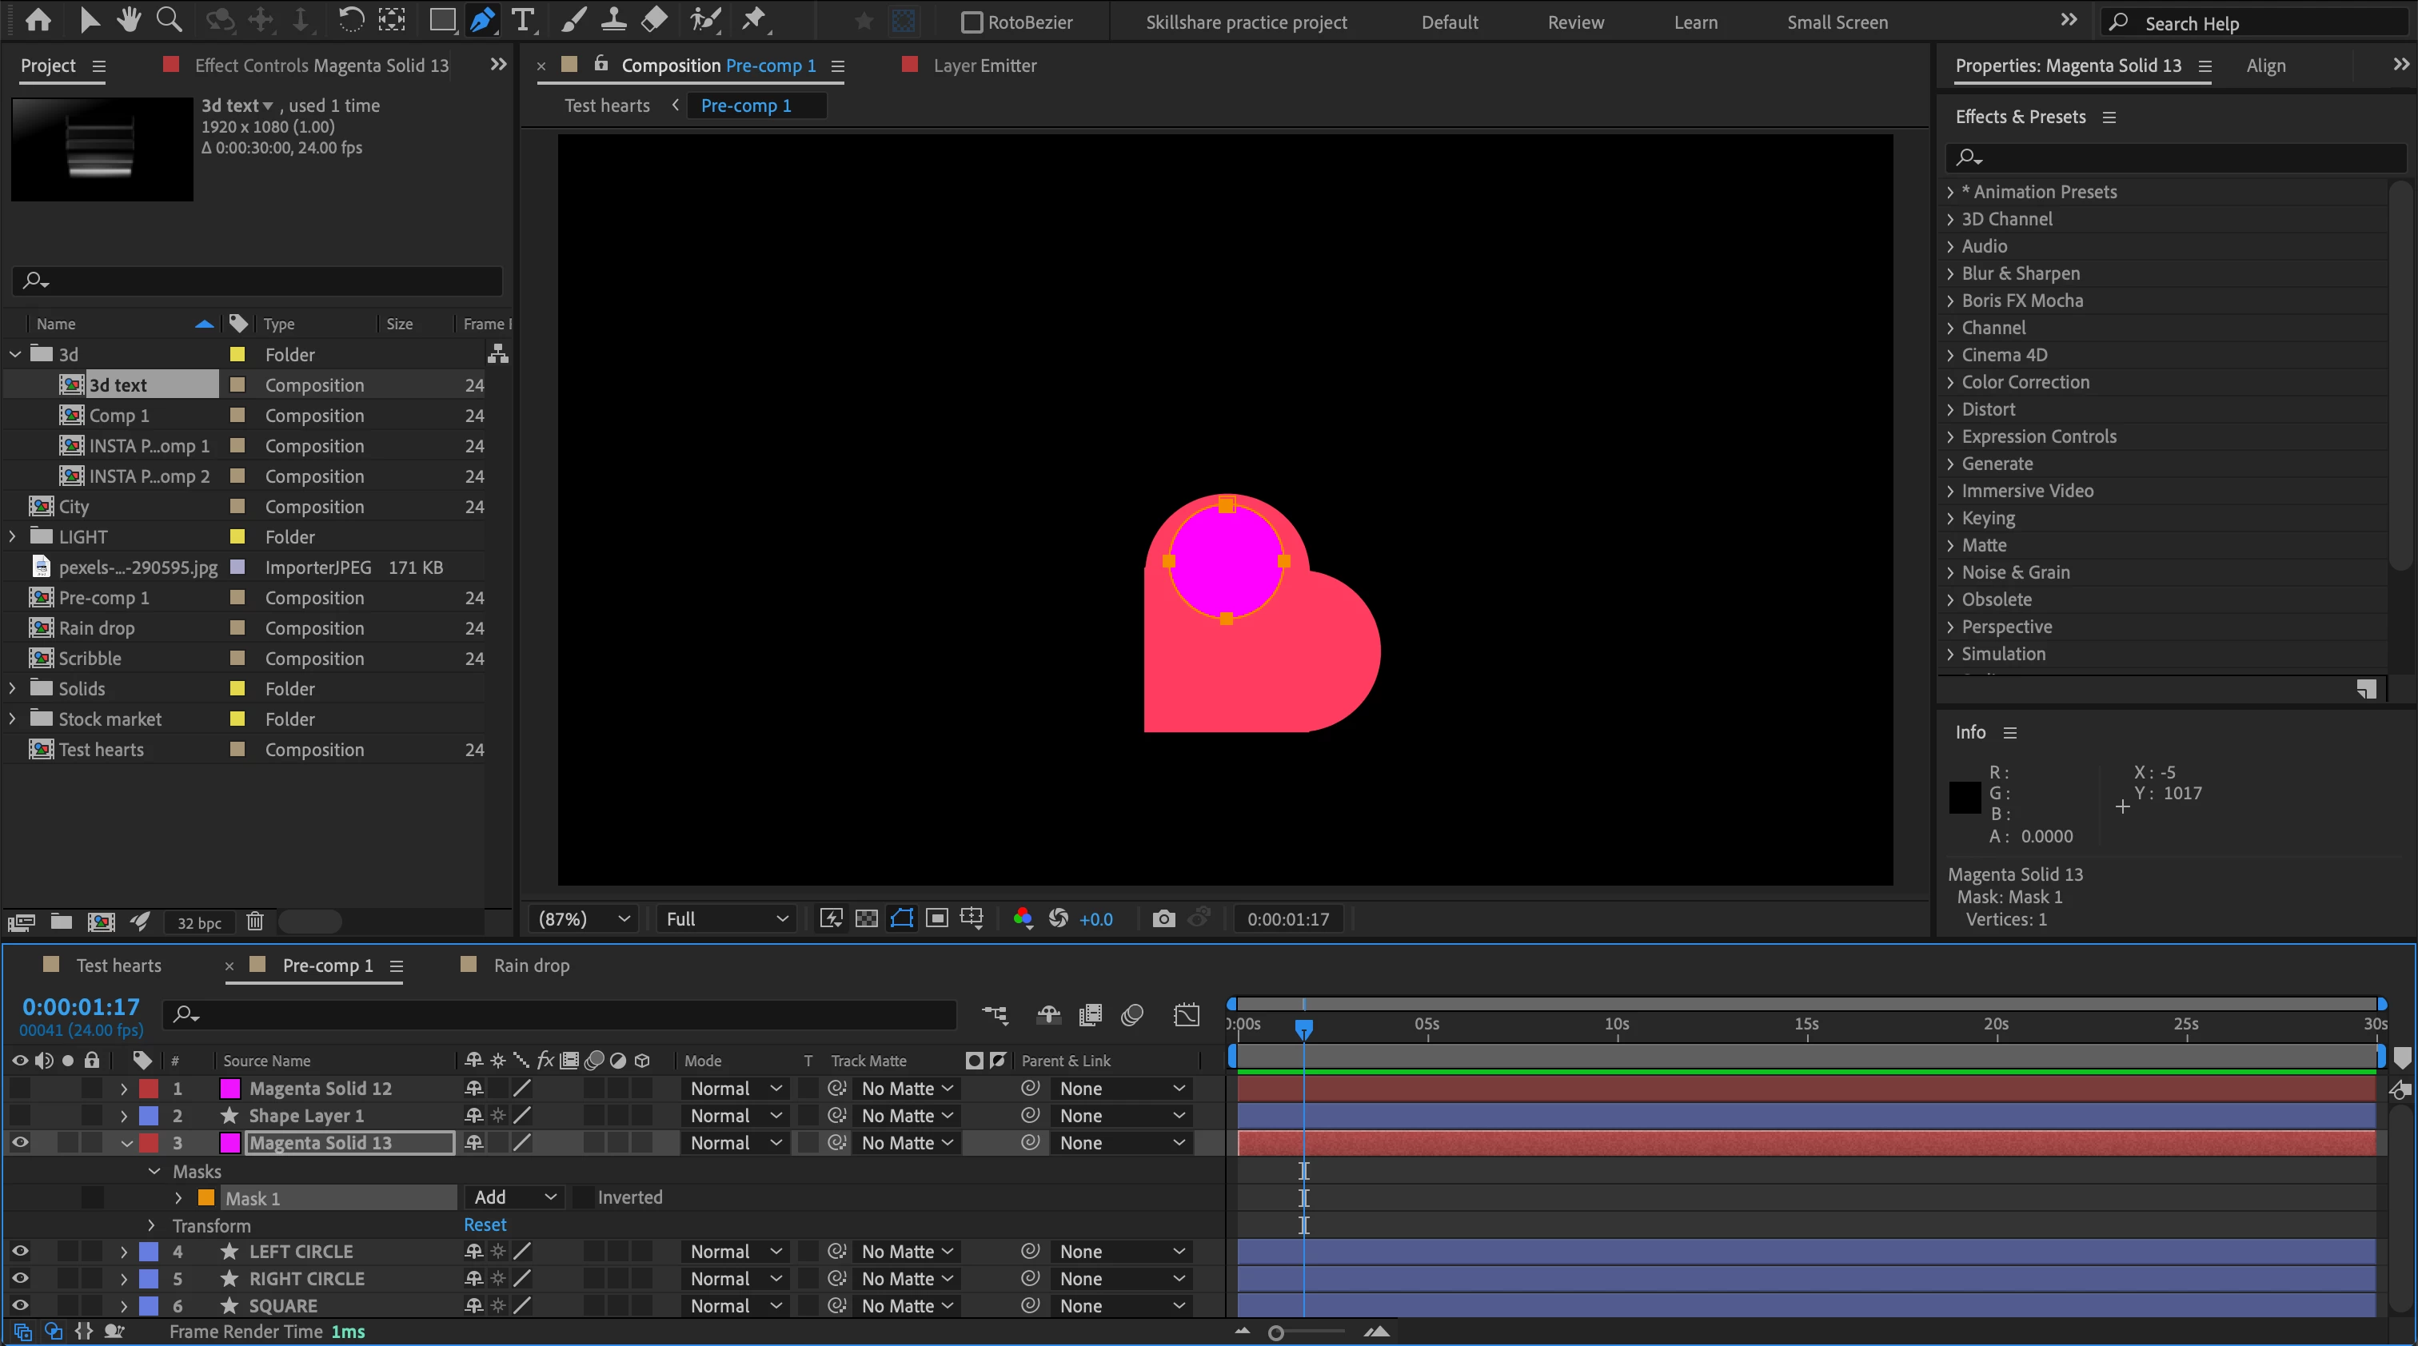Screen dimensions: 2418x1346
Task: Switch to the Rain drop timeline tab
Action: tap(530, 966)
